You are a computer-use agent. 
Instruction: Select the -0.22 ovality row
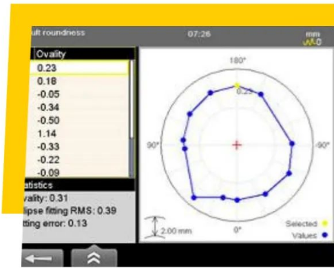coord(79,160)
